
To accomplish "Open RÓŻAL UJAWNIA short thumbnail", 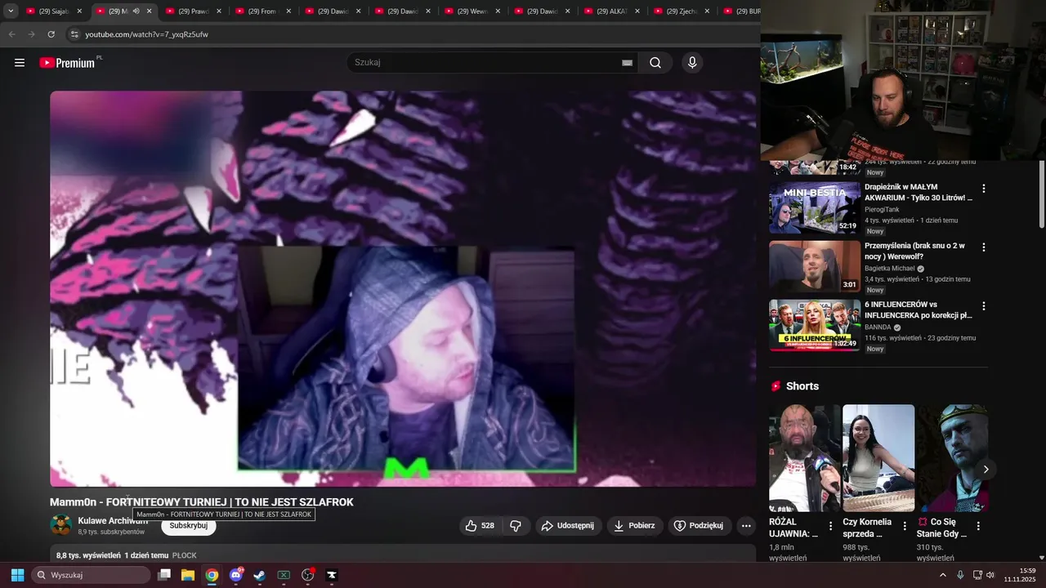I will [805, 458].
